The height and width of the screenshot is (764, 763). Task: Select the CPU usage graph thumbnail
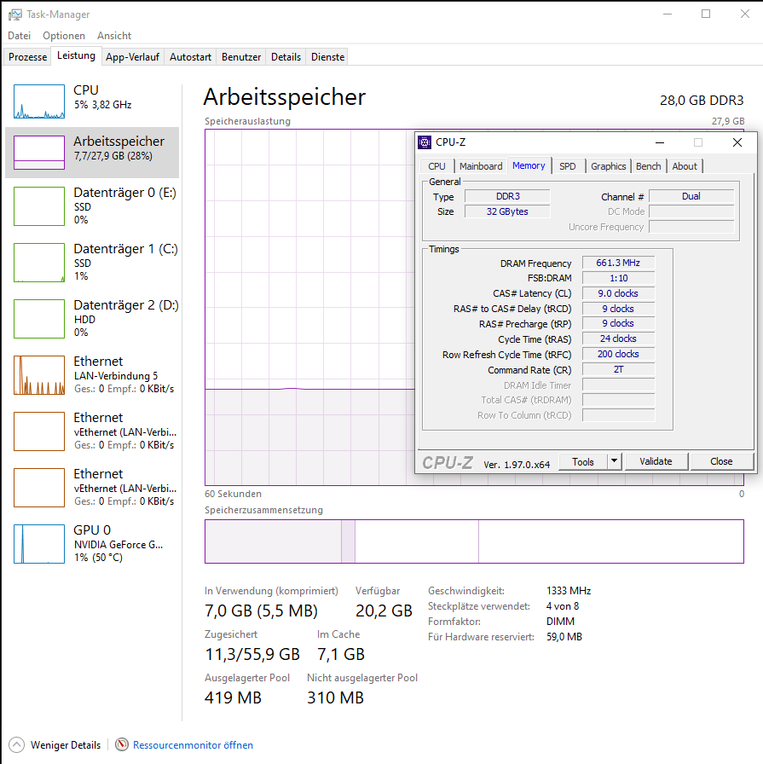pyautogui.click(x=39, y=101)
